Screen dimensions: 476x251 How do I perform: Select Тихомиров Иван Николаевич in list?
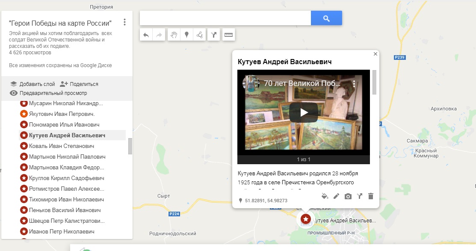click(66, 199)
